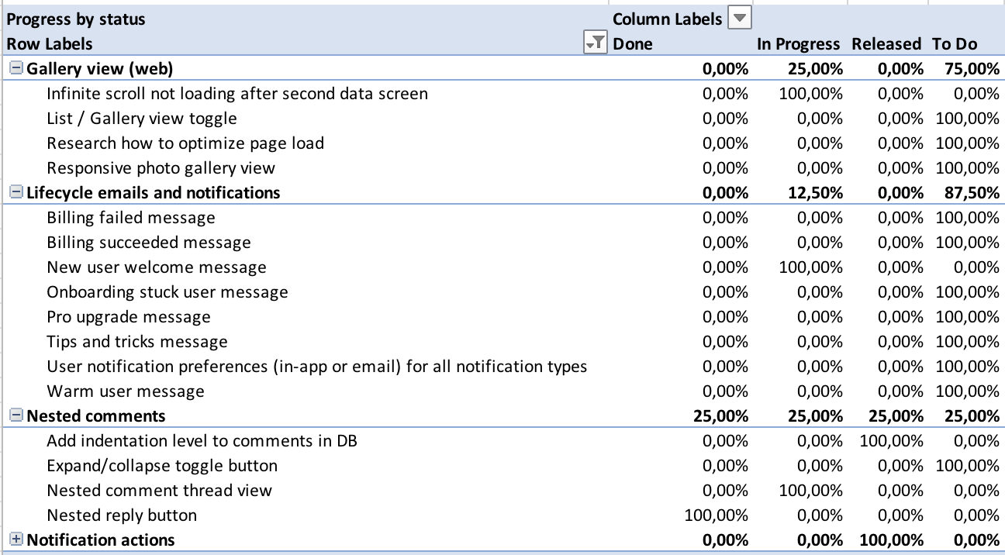Select Warm user message row
The height and width of the screenshot is (555, 1005).
pyautogui.click(x=126, y=391)
